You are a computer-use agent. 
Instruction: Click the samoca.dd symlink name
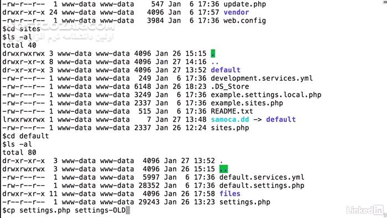[230, 120]
